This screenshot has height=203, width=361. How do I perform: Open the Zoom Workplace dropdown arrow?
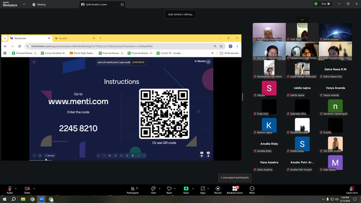24,4
